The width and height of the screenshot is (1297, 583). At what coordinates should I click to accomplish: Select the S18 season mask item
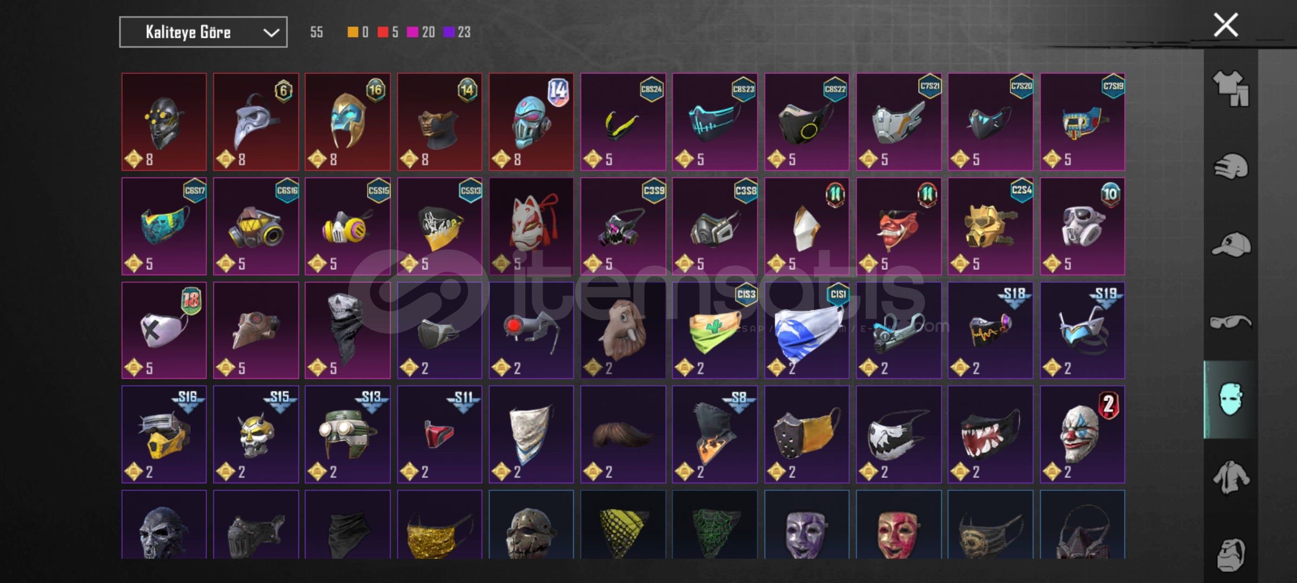click(991, 330)
